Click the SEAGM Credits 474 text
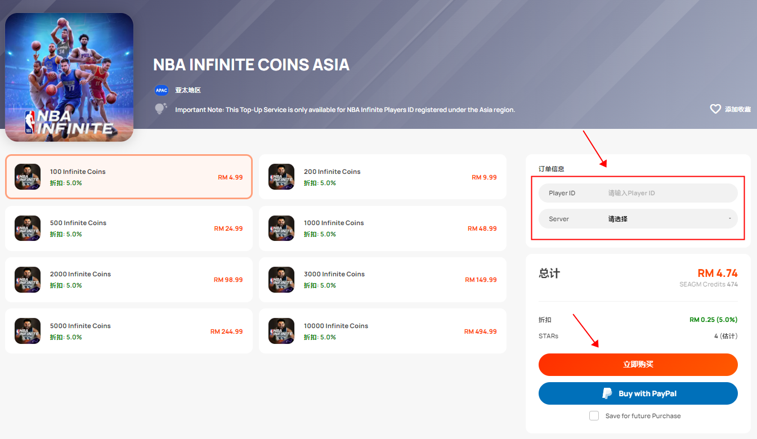This screenshot has width=757, height=439. tap(709, 285)
